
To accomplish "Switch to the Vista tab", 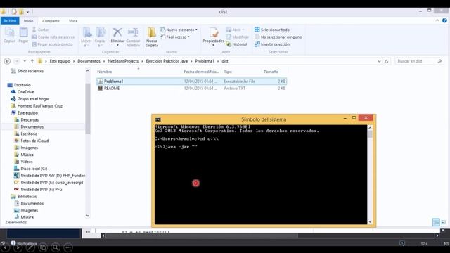I will click(x=73, y=21).
